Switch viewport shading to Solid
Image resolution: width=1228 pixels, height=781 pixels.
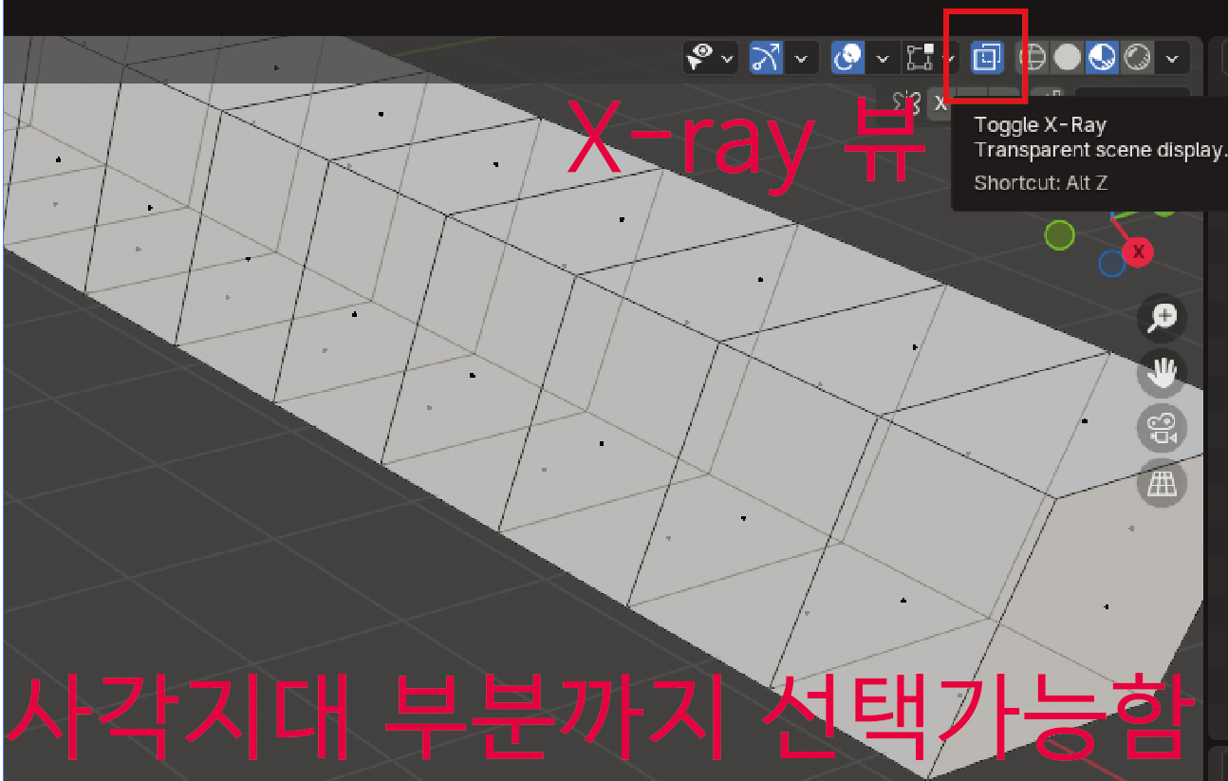(1068, 58)
